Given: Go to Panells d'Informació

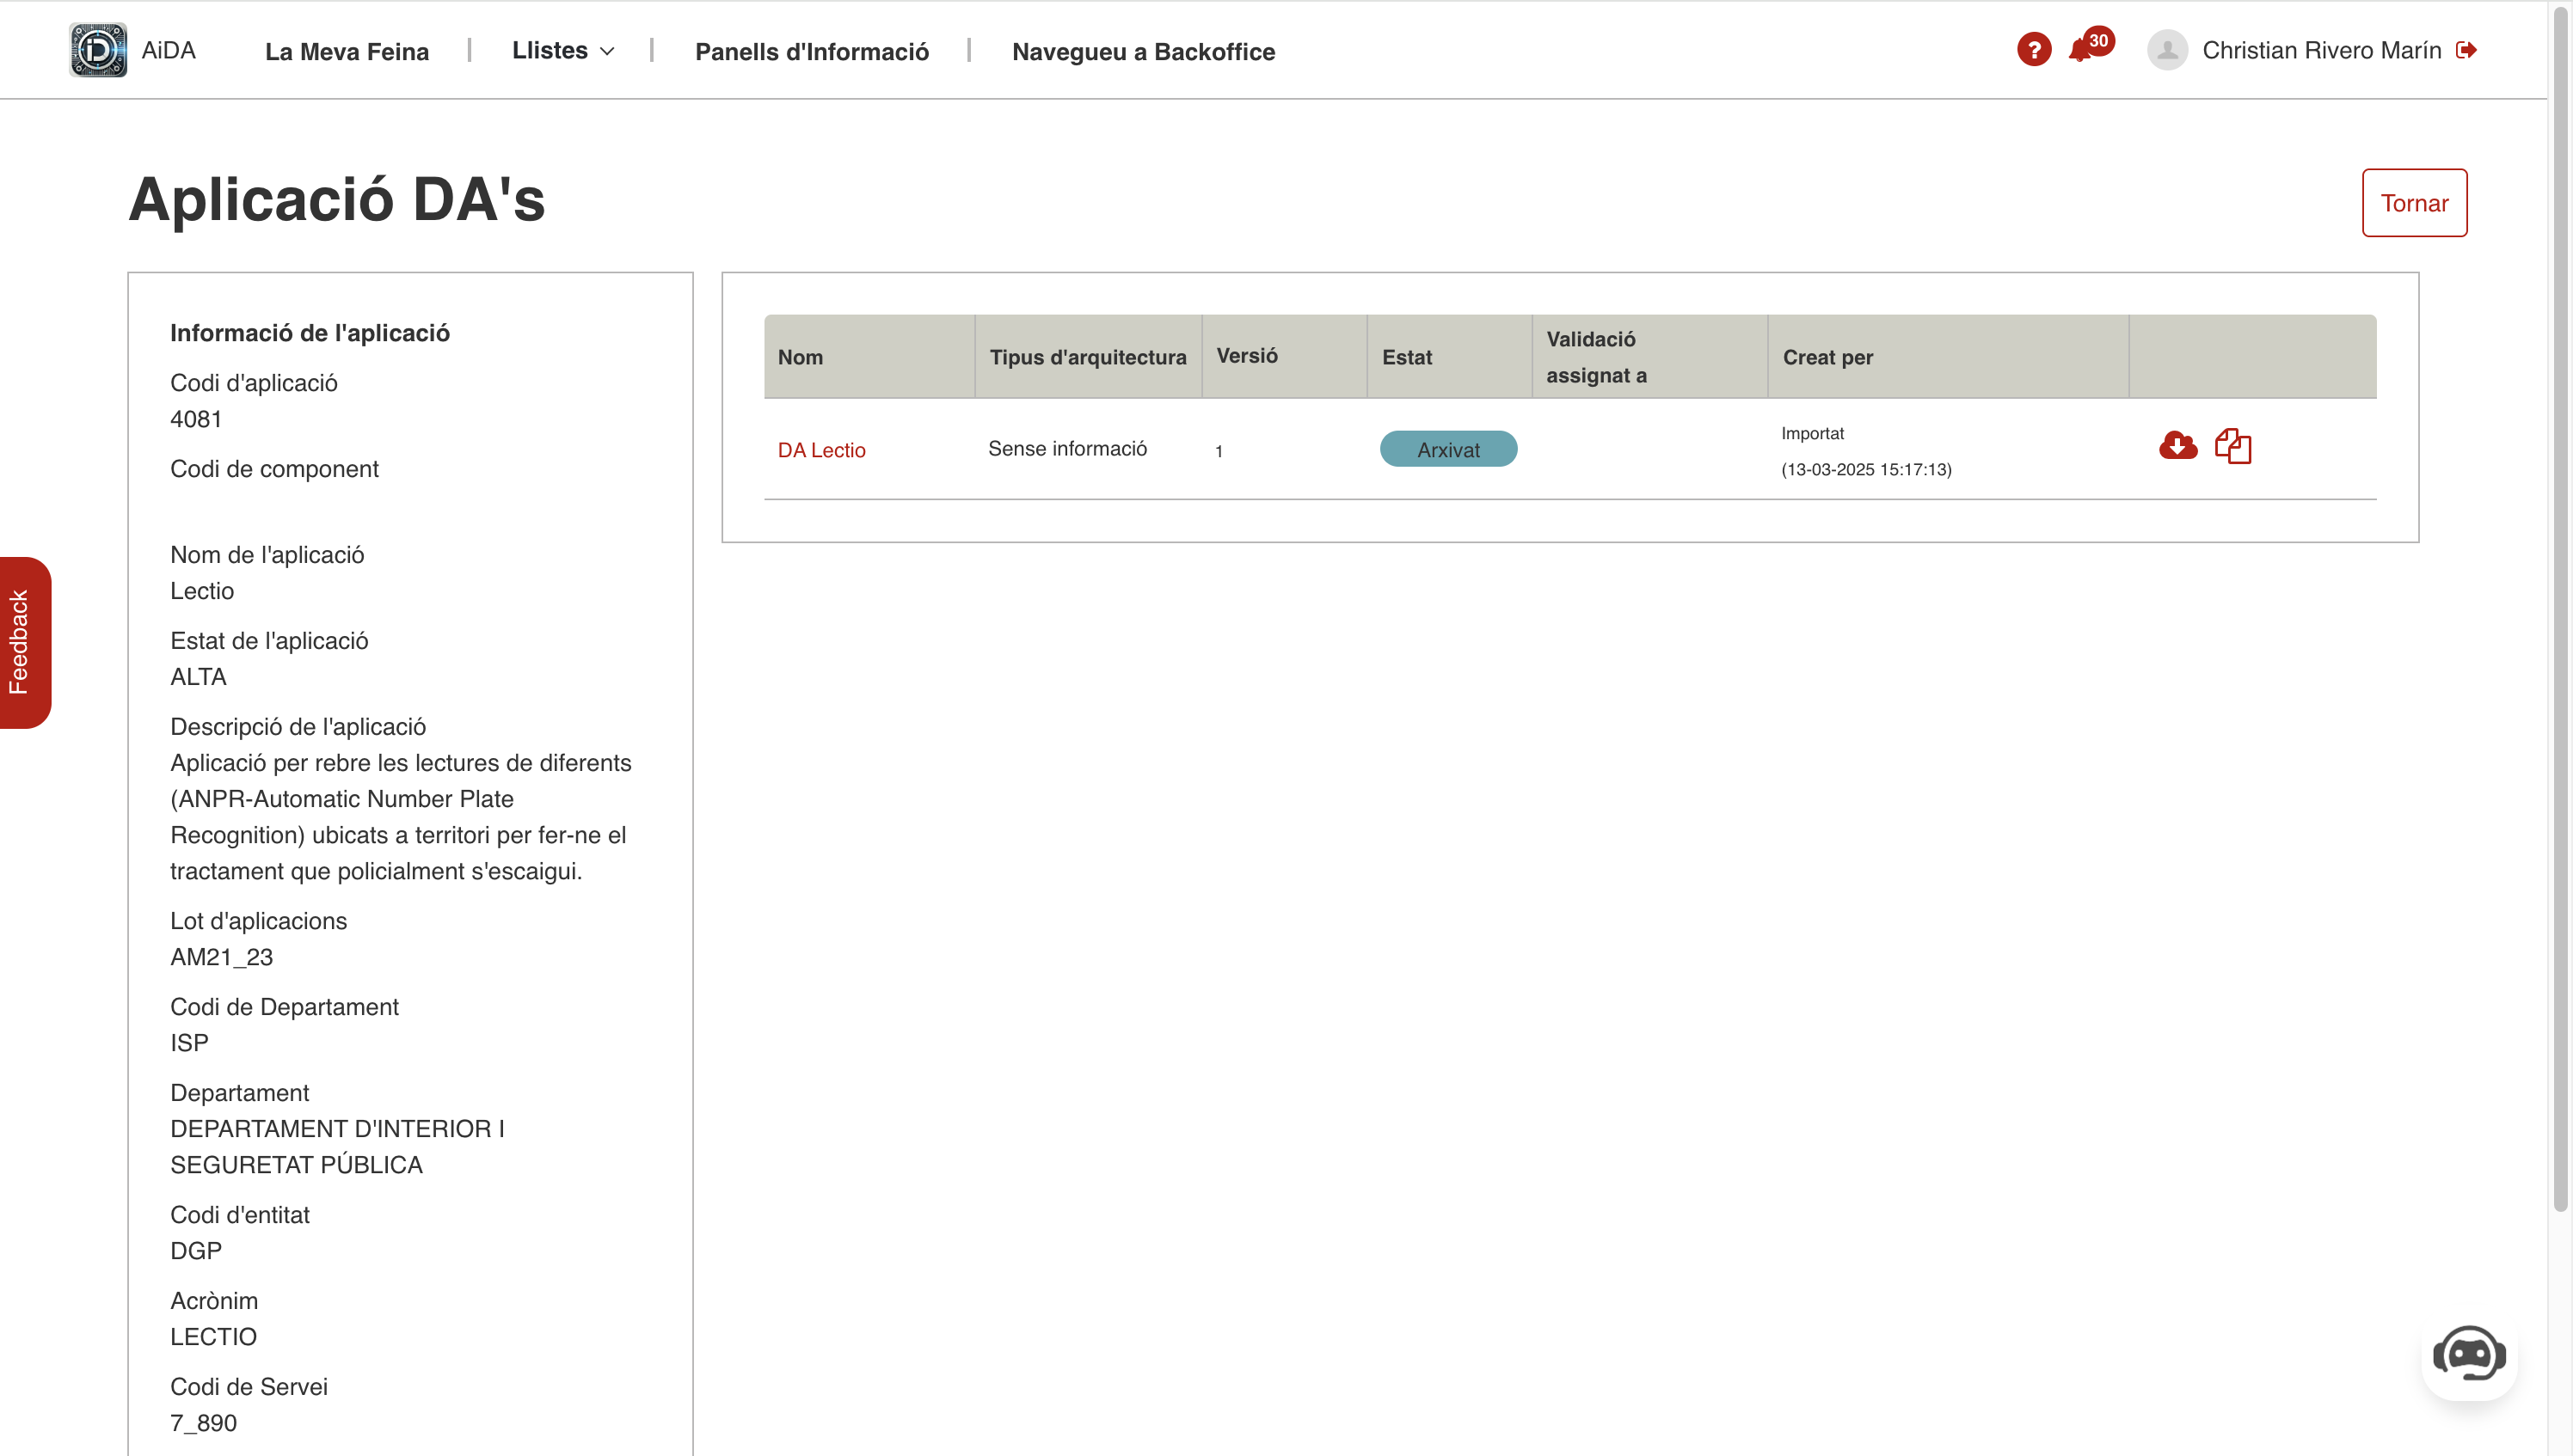Looking at the screenshot, I should [x=811, y=52].
